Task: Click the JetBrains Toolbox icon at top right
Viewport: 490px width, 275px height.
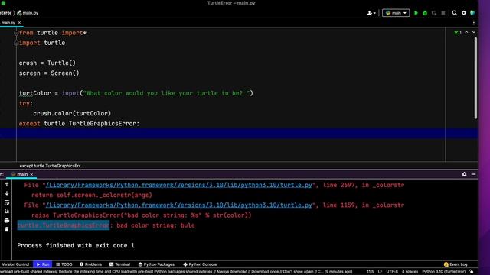Action: 472,13
